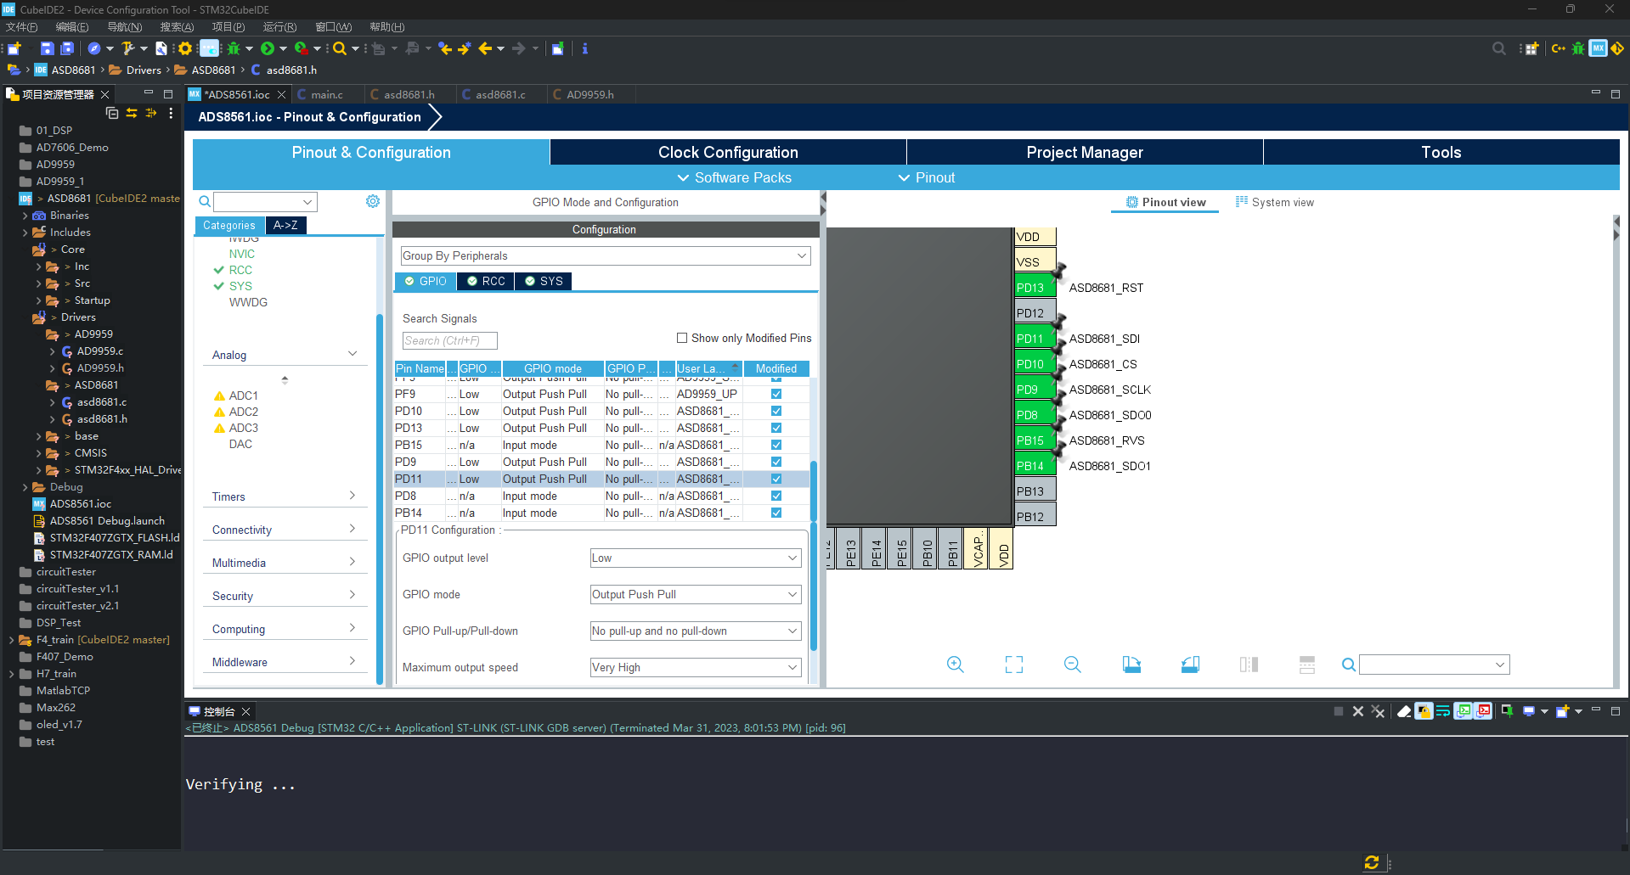Open main.c editor tab
Screen dimensions: 1630x875
(327, 94)
